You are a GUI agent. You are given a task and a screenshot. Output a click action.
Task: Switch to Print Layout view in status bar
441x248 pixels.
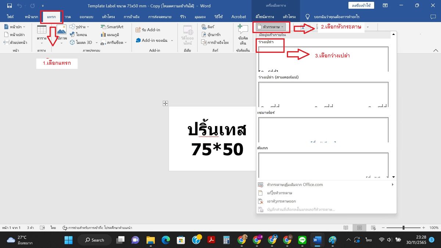pyautogui.click(x=359, y=228)
